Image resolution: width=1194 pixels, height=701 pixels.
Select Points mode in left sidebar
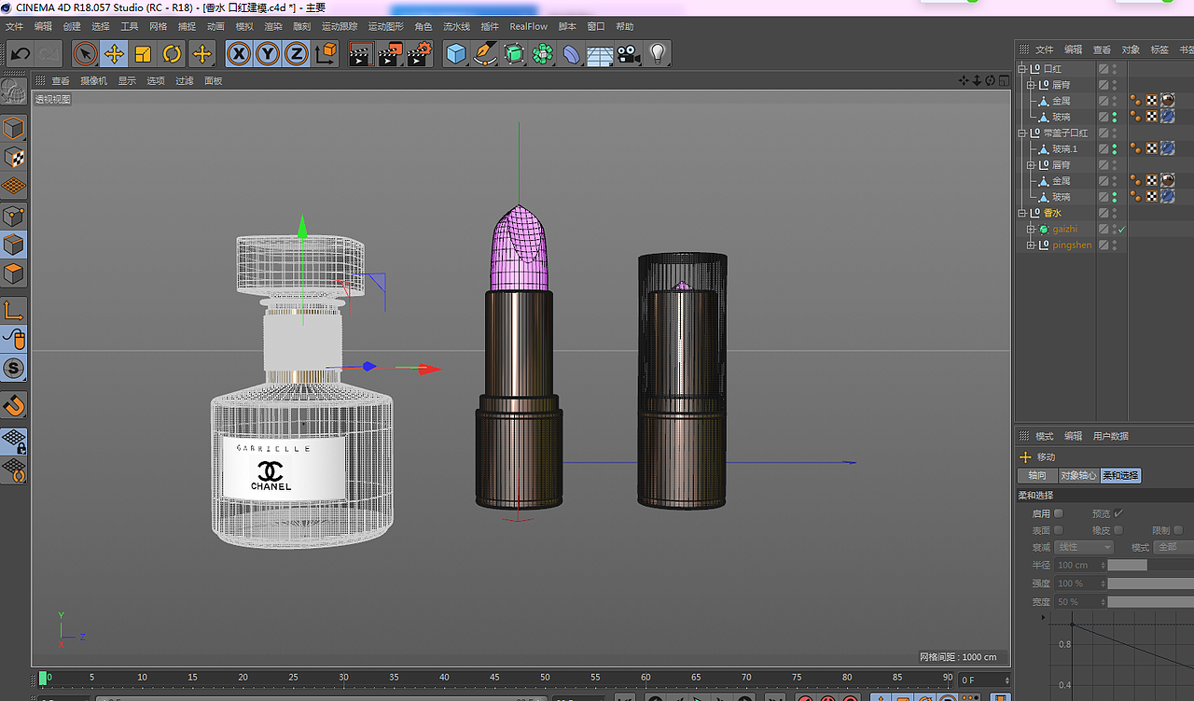(x=14, y=216)
